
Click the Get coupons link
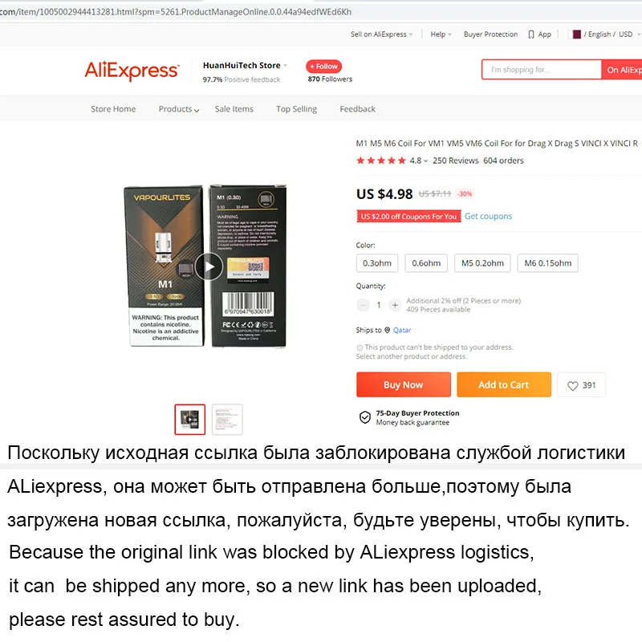[x=488, y=216]
